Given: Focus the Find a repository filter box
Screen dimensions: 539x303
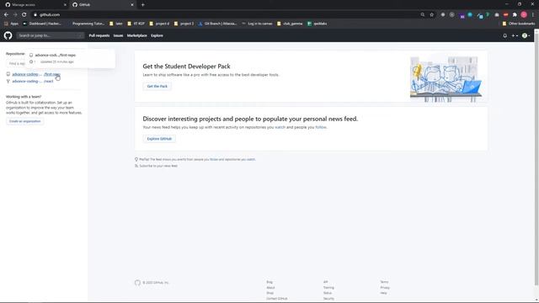Looking at the screenshot, I should (x=16, y=64).
